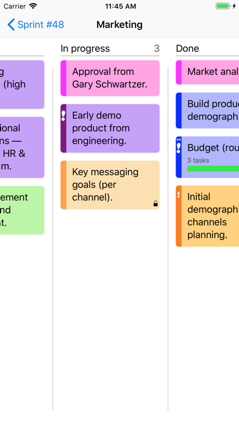Tap the back chevron beside Sprint #48

click(x=11, y=24)
